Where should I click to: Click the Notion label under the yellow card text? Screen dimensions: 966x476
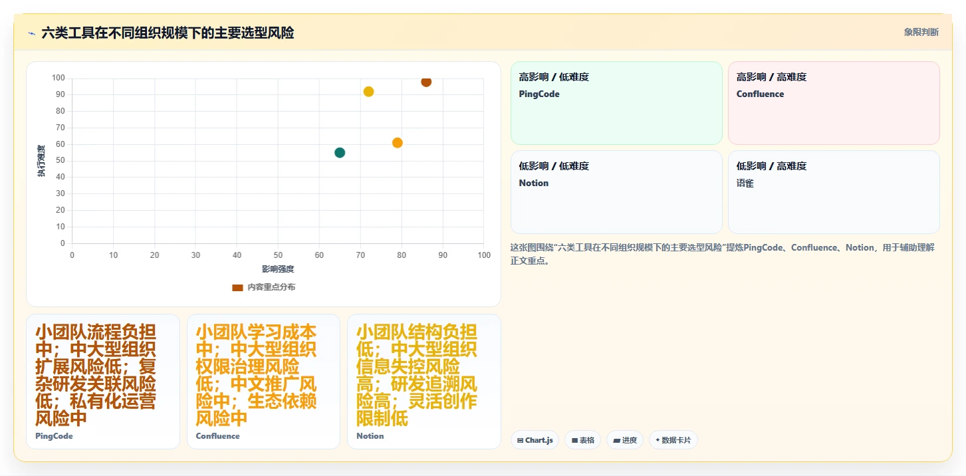[370, 436]
